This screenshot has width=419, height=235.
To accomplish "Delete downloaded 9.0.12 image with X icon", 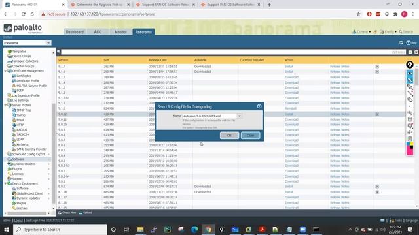I will pos(377,114).
